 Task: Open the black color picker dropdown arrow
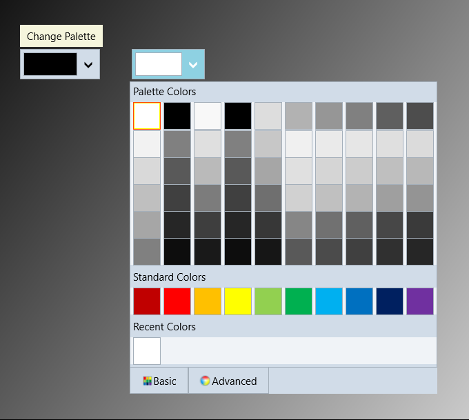pyautogui.click(x=88, y=65)
